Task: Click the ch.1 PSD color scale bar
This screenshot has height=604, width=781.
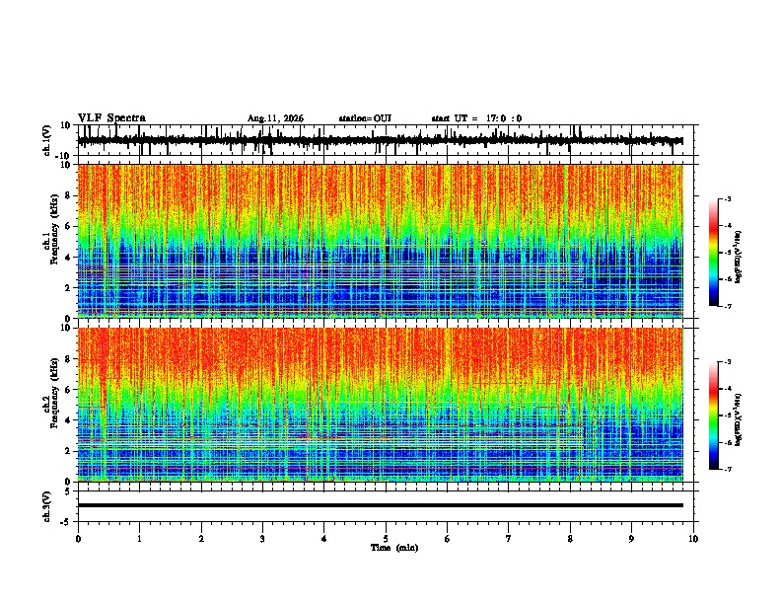Action: 714,253
